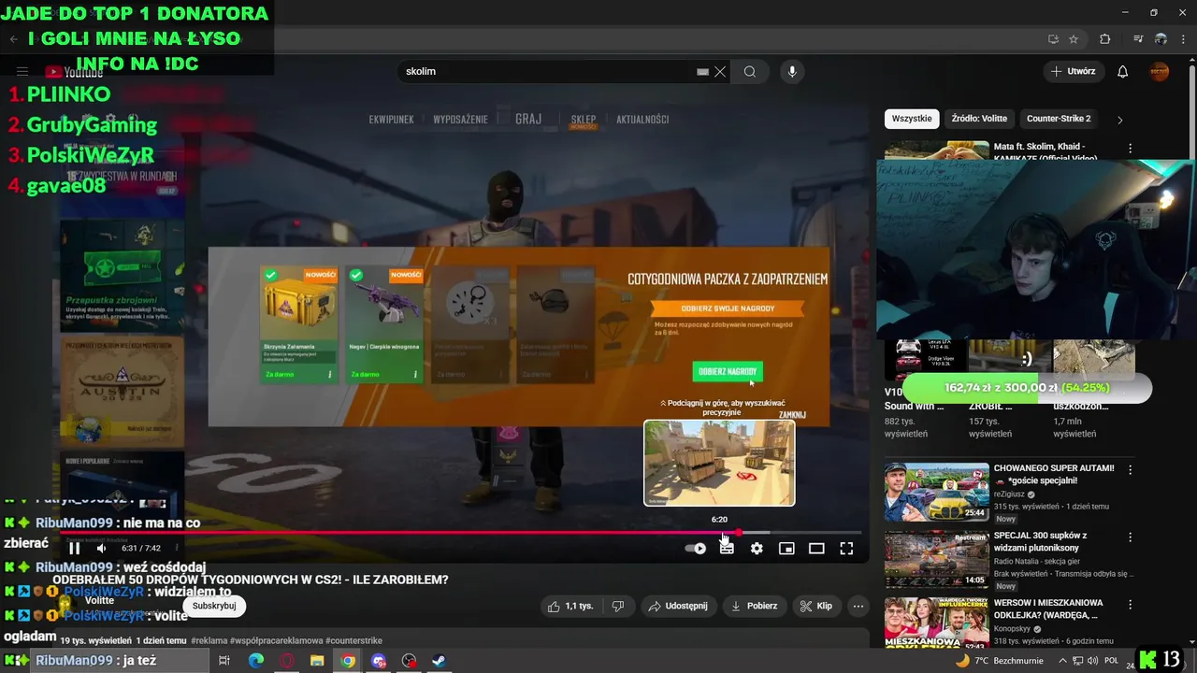Open Opera from the taskbar
1197x673 pixels.
[287, 661]
